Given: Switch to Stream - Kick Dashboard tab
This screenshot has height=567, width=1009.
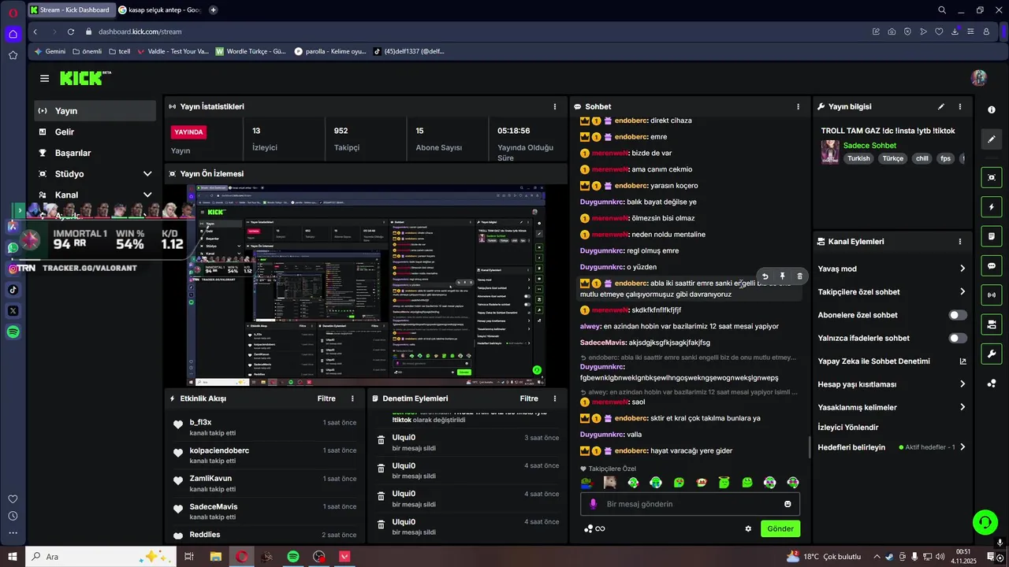Looking at the screenshot, I should point(70,10).
